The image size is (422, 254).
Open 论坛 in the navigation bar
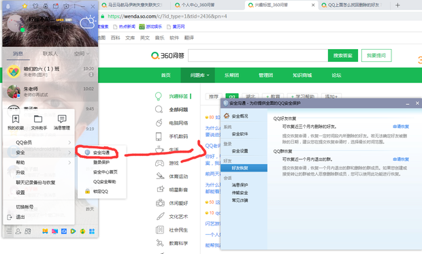(336, 75)
